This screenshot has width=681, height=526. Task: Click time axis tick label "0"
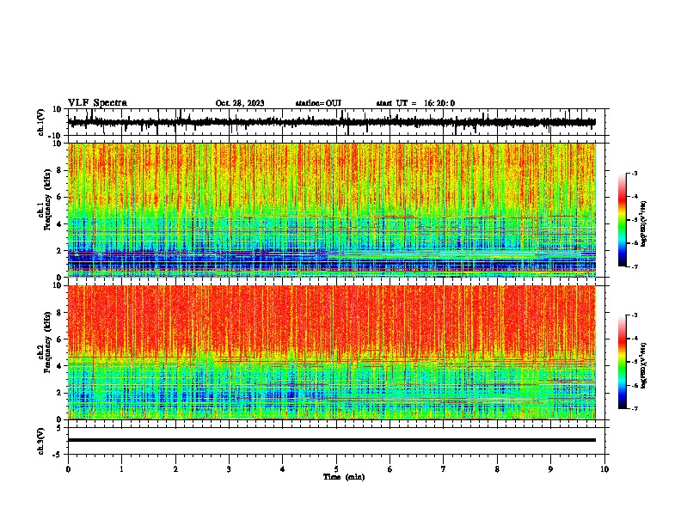68,469
